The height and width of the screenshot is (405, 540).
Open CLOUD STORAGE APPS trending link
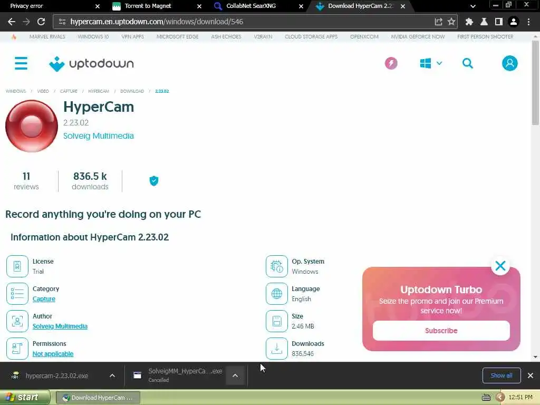pos(311,36)
